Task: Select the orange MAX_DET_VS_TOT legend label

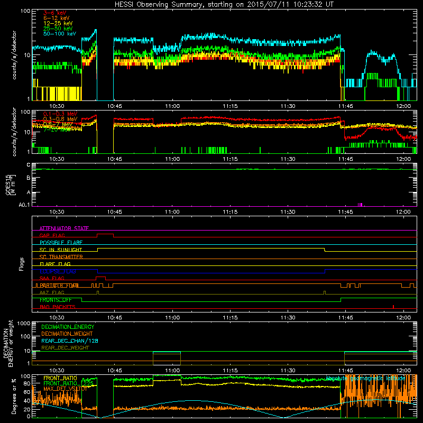Action: (x=65, y=389)
